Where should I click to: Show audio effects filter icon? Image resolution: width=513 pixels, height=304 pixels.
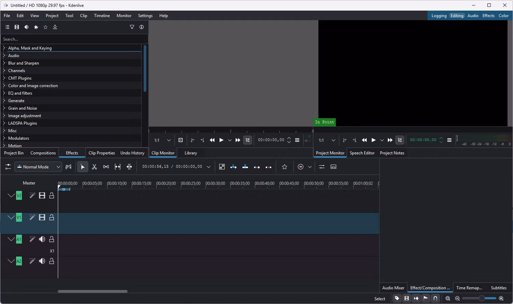pos(26,27)
